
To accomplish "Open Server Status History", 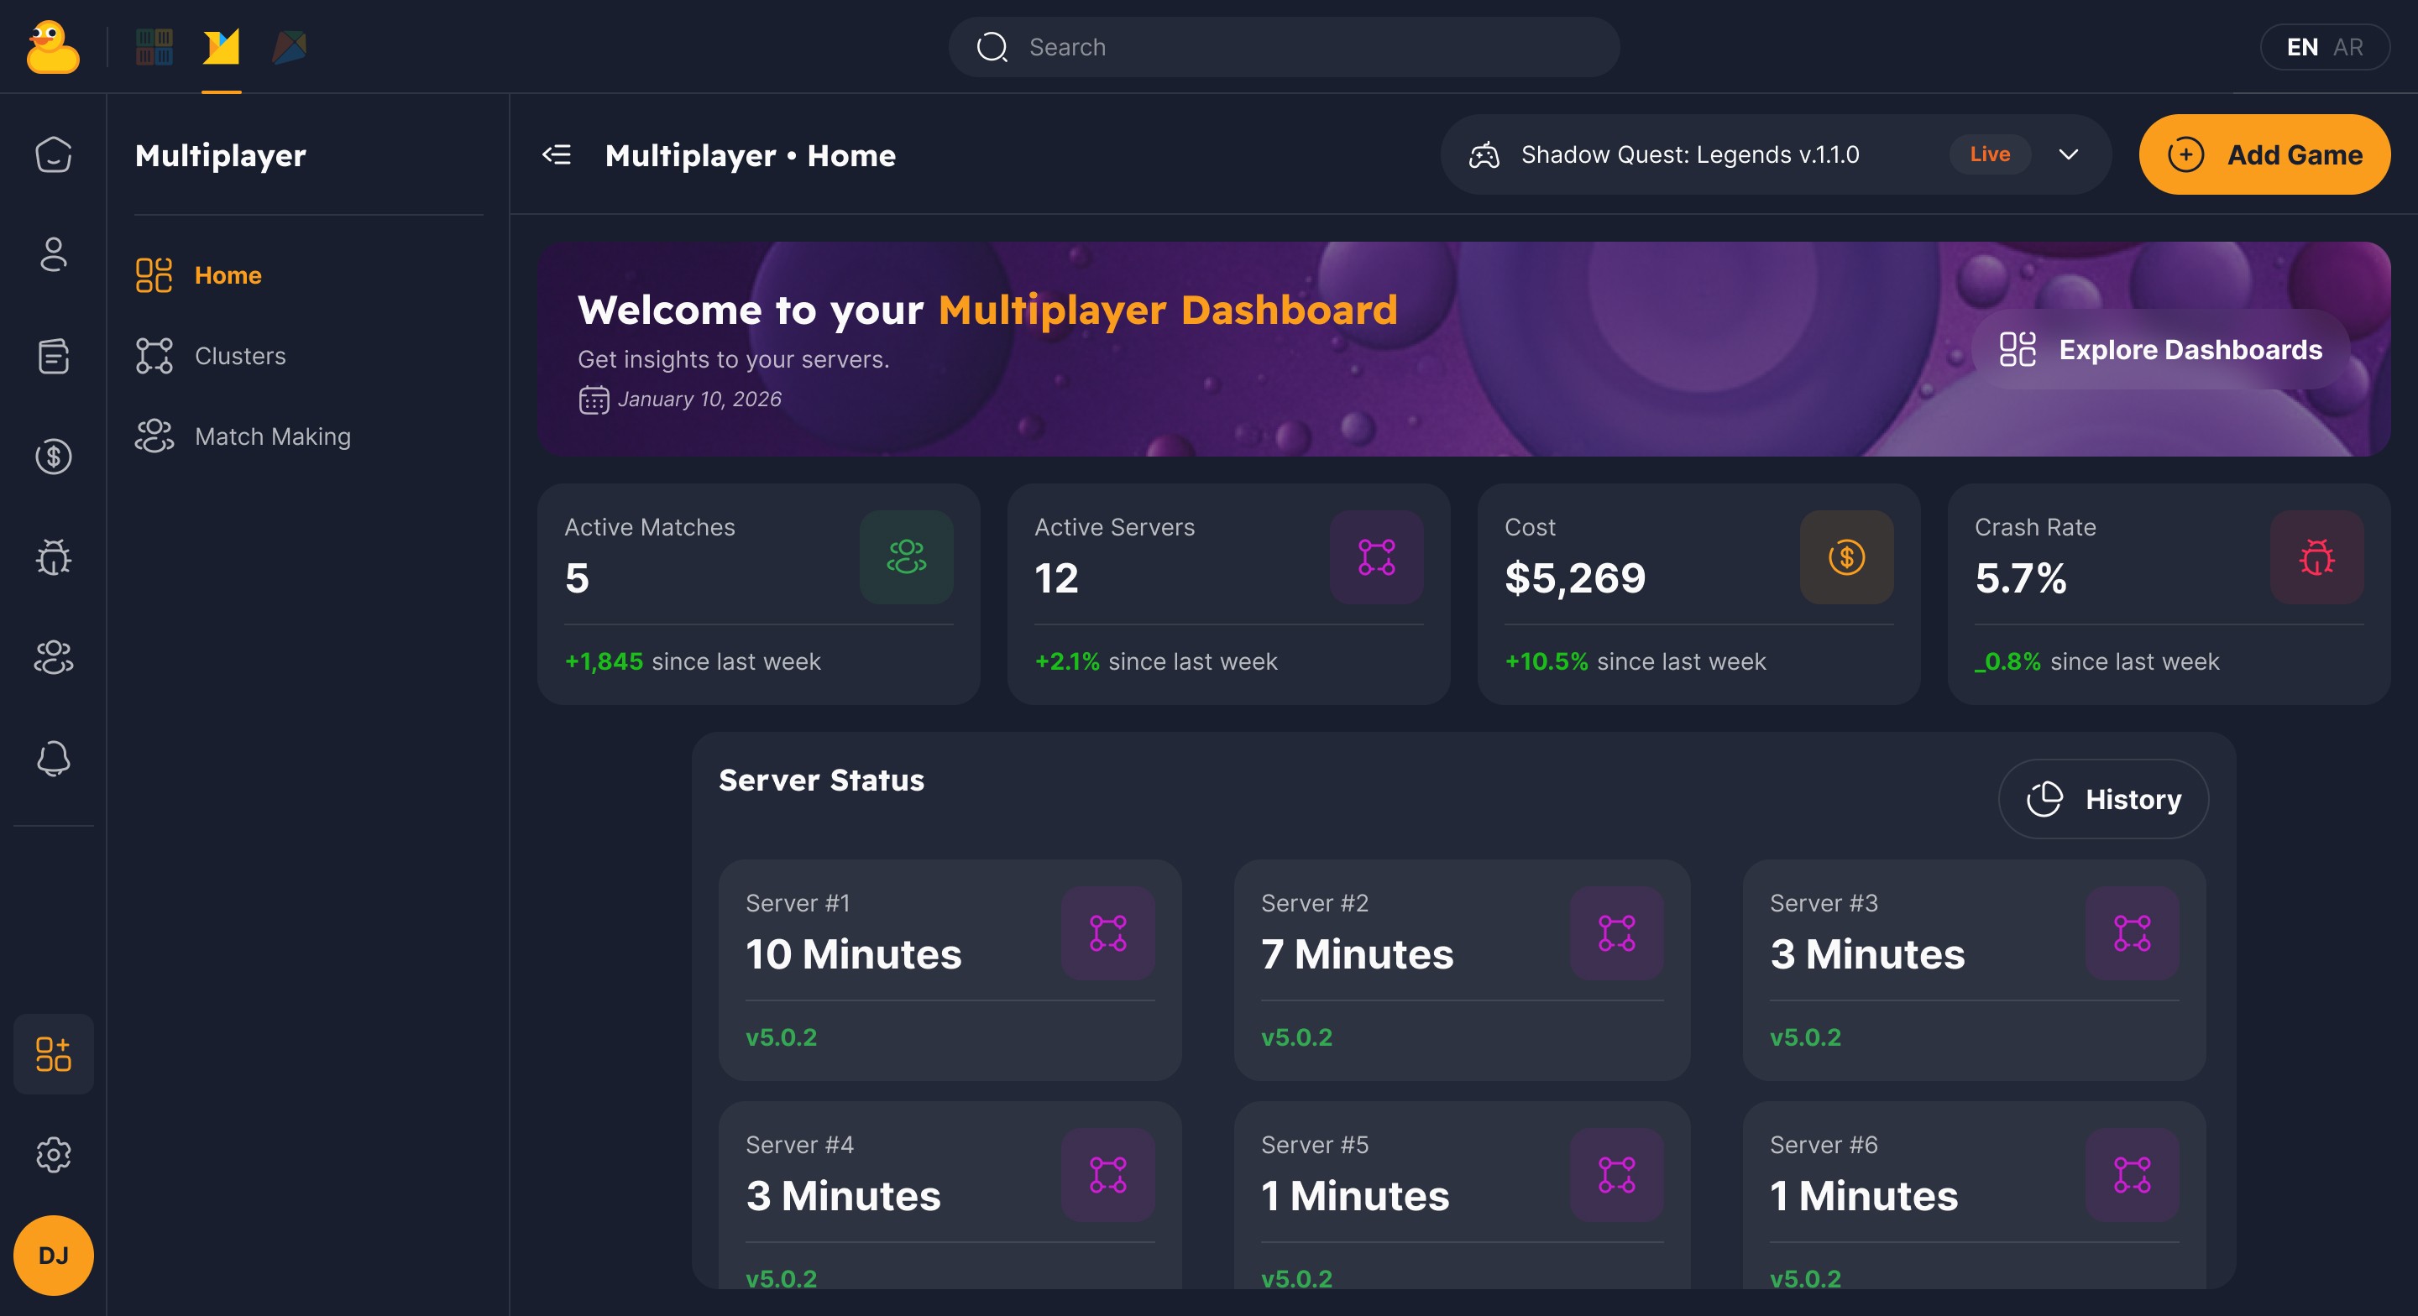I will point(2102,799).
